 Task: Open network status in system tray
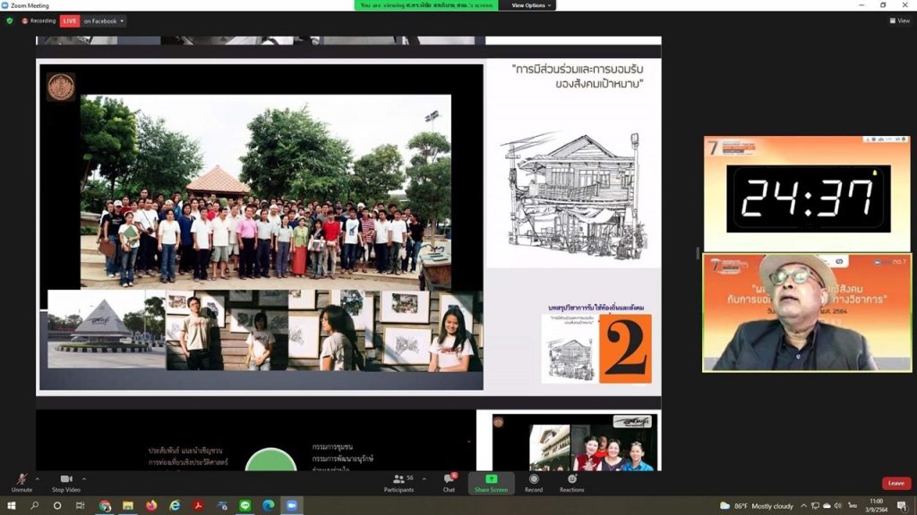[815, 506]
